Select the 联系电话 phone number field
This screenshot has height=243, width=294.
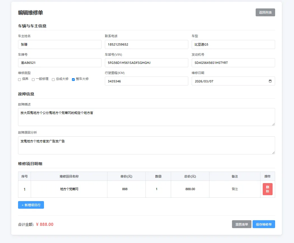146,44
